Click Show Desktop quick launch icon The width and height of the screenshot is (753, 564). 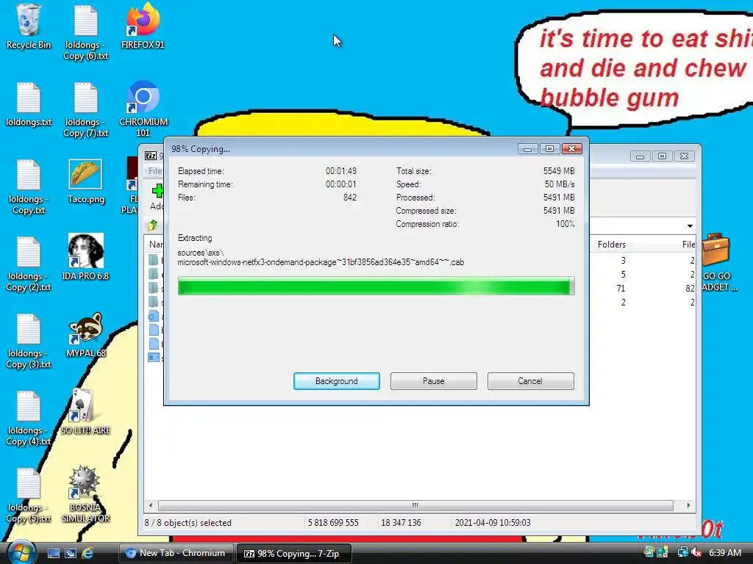tap(53, 554)
